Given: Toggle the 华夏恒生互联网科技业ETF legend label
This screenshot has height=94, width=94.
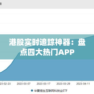Looking at the screenshot, I should click(51, 91).
